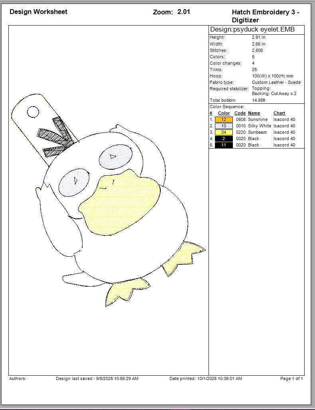This screenshot has width=315, height=410.
Task: Click the 'Name' column header
Action: [254, 113]
